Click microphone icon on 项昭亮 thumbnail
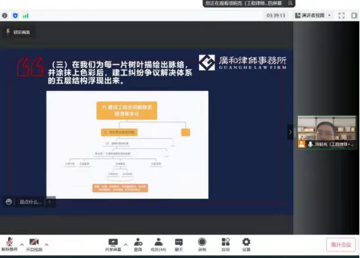 click(310, 144)
